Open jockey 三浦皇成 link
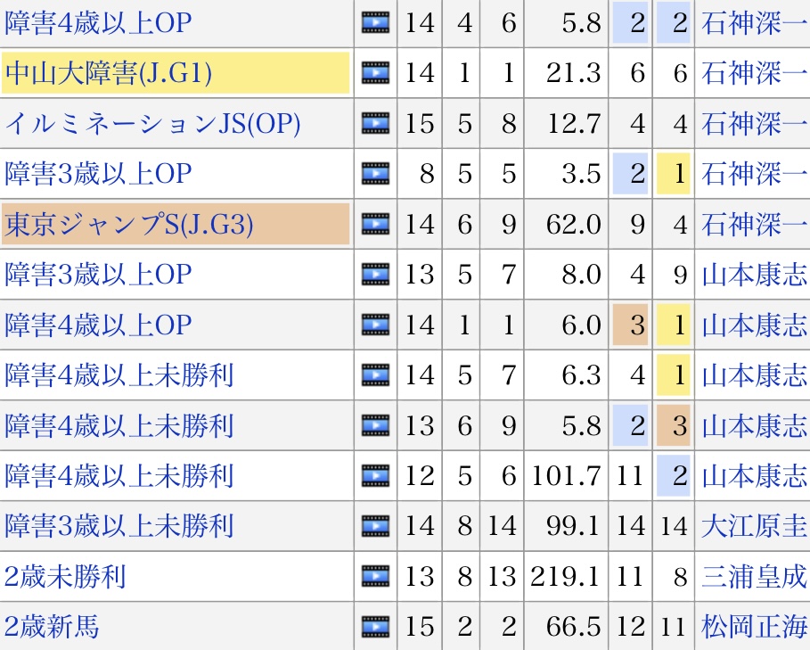Viewport: 810px width, 650px height. tap(754, 576)
